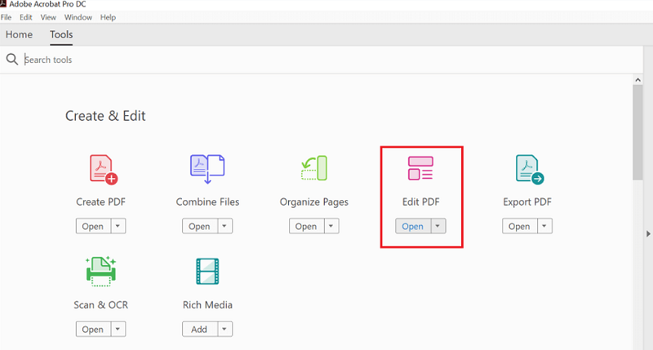
Task: Click the Create PDF tool icon
Action: (x=101, y=169)
